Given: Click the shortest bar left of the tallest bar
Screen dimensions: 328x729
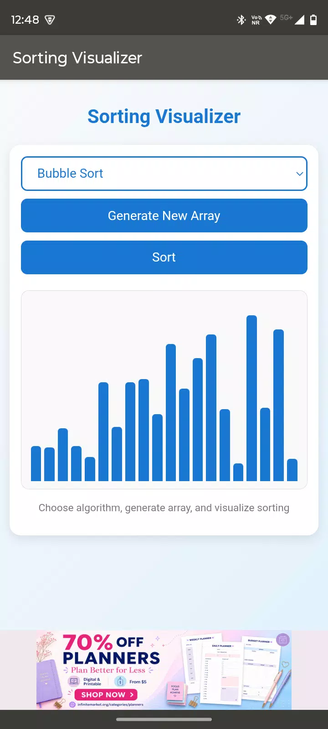Looking at the screenshot, I should point(238,472).
